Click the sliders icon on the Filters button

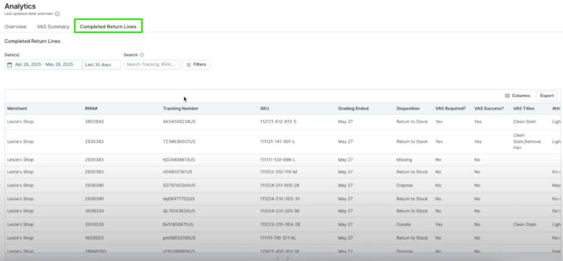pos(189,64)
